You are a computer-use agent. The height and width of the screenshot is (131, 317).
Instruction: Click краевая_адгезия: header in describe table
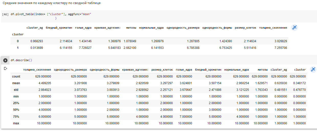click(135, 70)
